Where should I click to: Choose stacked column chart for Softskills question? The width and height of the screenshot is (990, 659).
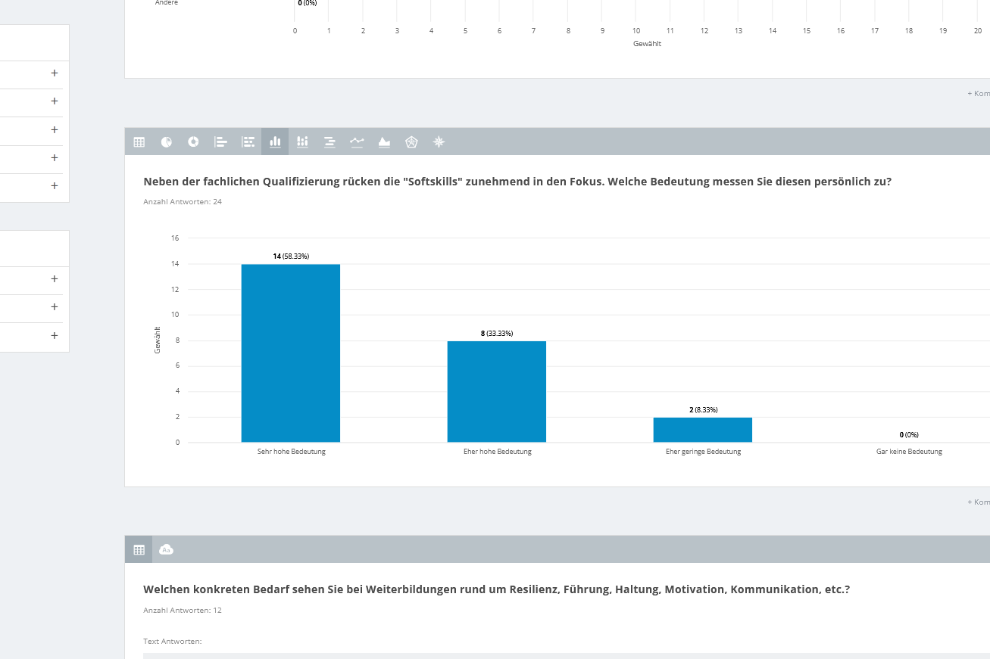302,141
